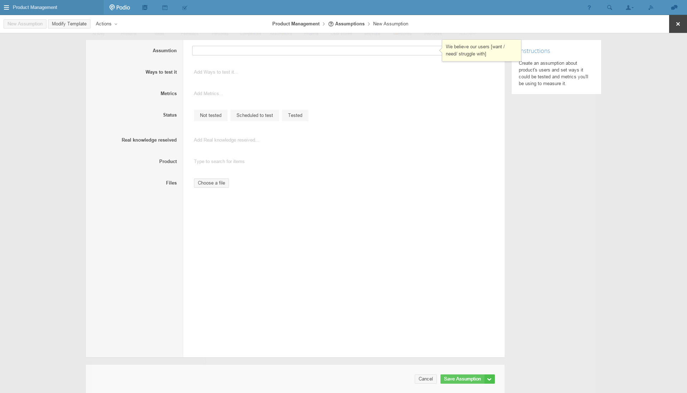Open the search magnifier icon
The image size is (687, 393).
coord(609,8)
